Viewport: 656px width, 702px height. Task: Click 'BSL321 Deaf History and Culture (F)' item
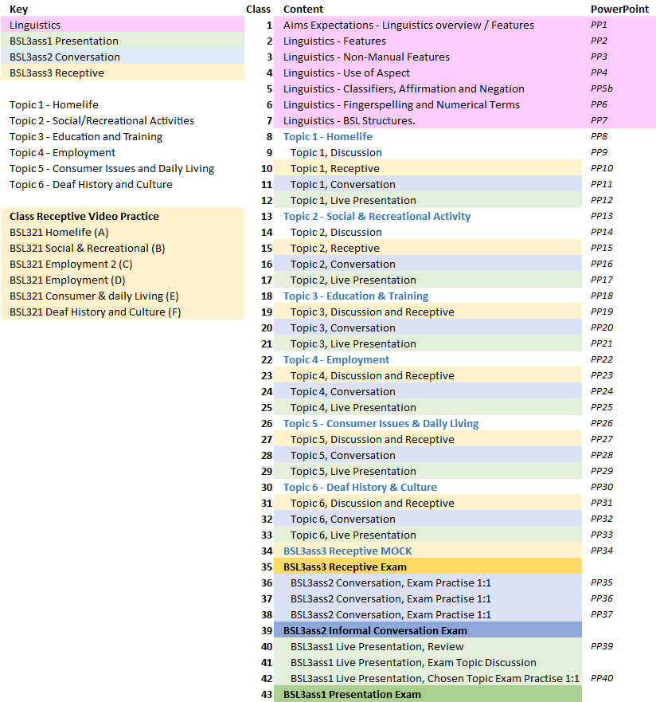click(95, 312)
